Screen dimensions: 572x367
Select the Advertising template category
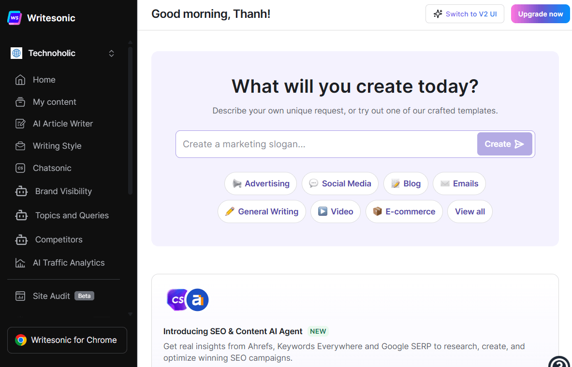(x=261, y=183)
